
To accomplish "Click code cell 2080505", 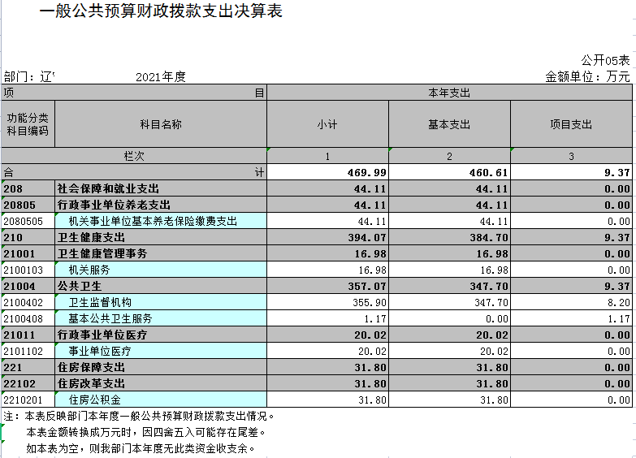I will coord(28,221).
